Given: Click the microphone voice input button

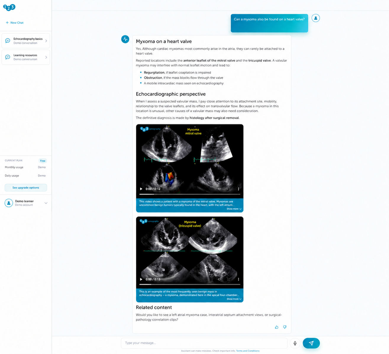Looking at the screenshot, I should [295, 343].
